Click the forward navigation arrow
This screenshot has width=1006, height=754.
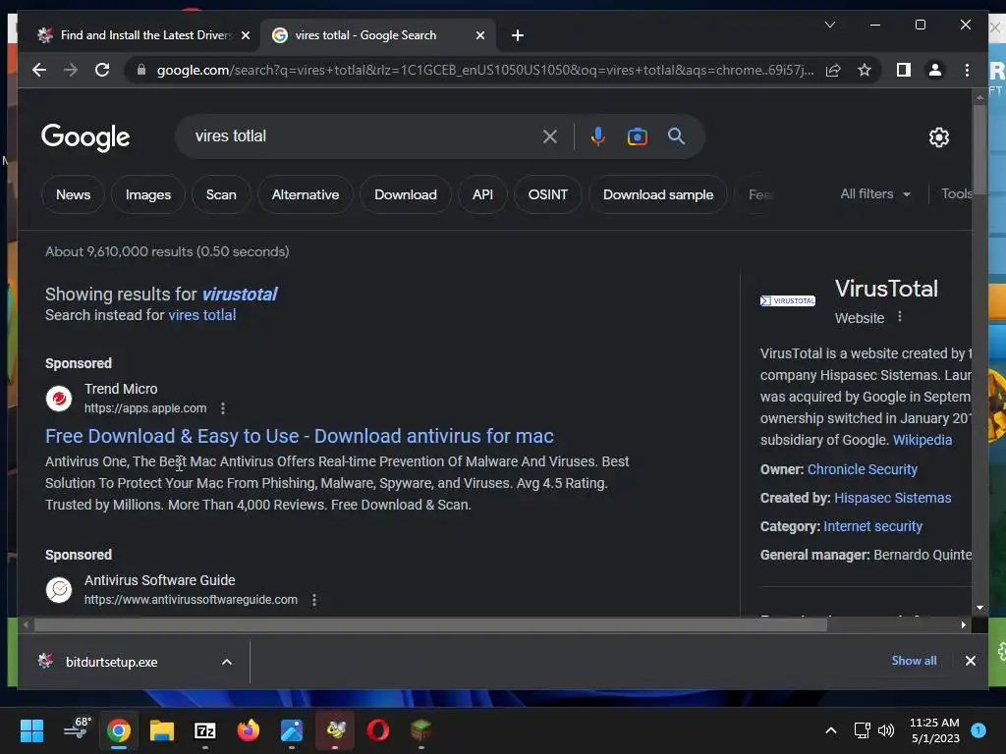[71, 70]
